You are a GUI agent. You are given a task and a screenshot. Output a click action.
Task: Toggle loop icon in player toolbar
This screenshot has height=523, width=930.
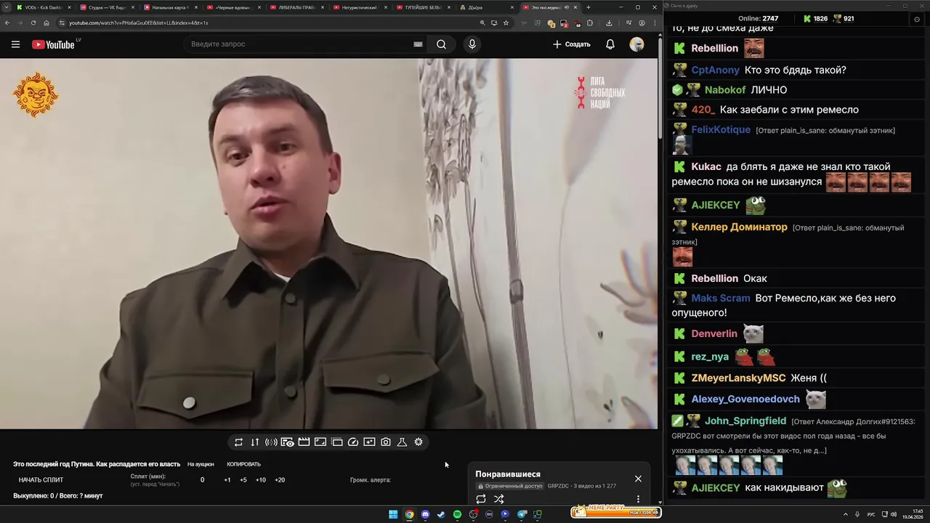click(238, 442)
